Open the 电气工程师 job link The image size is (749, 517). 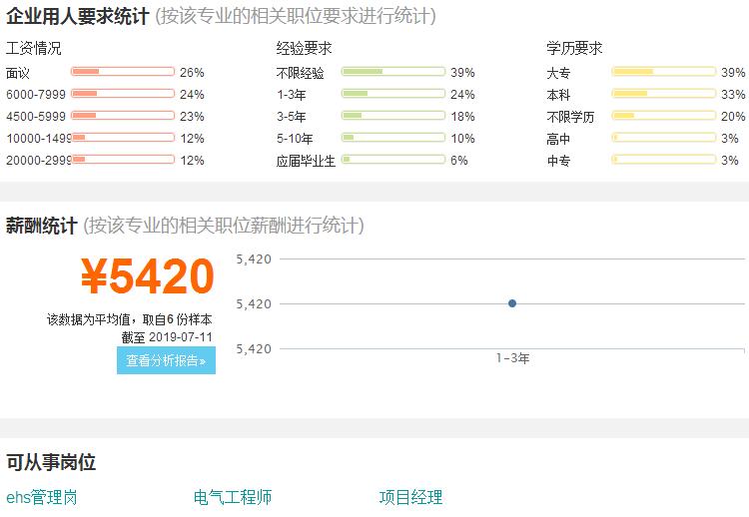[x=233, y=497]
